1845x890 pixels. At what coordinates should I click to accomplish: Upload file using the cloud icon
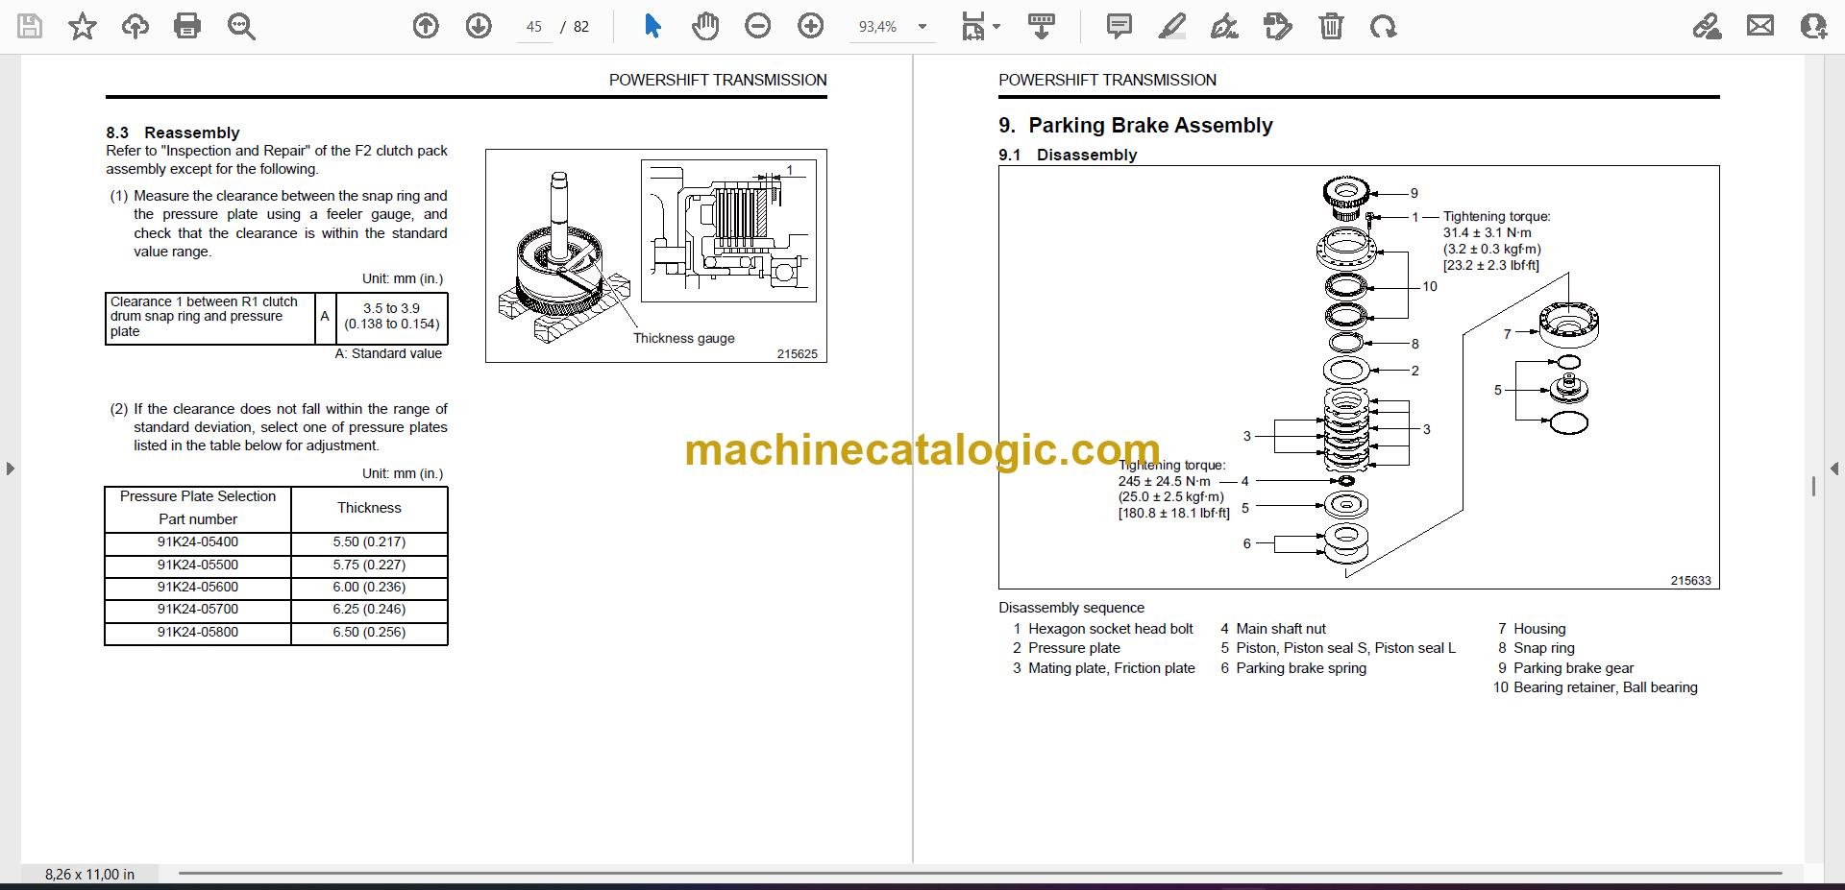click(x=135, y=26)
